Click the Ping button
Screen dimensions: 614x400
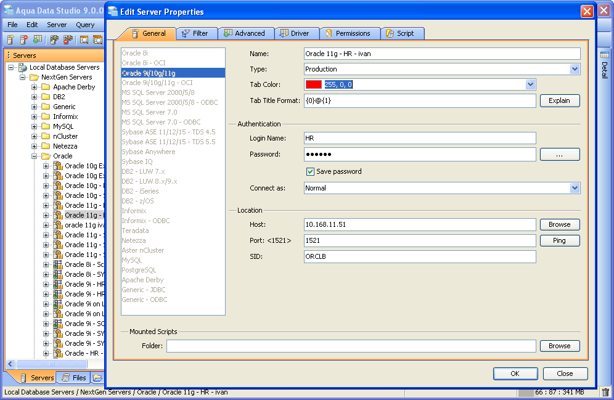[x=560, y=241]
